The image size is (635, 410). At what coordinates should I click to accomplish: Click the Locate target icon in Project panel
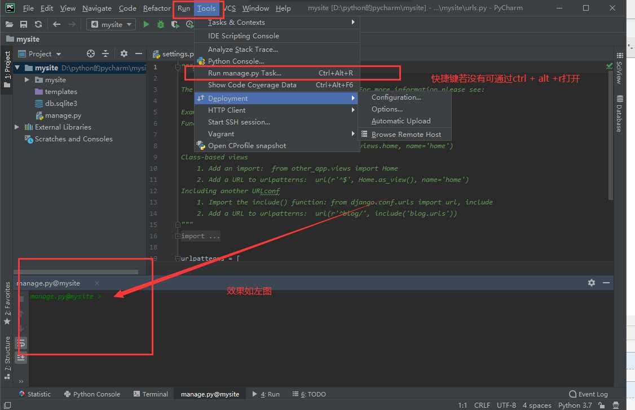click(91, 54)
